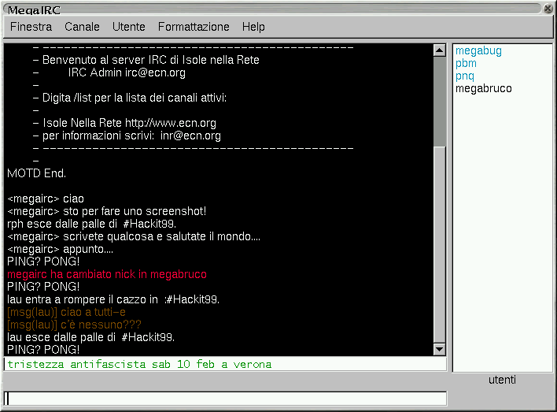The height and width of the screenshot is (412, 557).
Task: Click the 'utenti' label under user list
Action: tap(502, 380)
